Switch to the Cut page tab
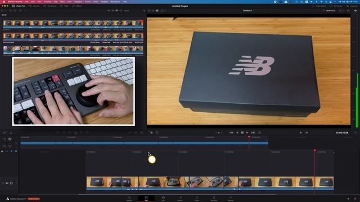Image resolution: width=360 pixels, height=202 pixels. pos(146,199)
